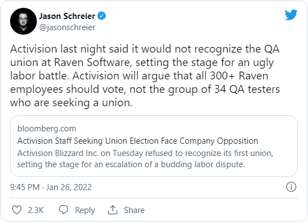Viewport: 308px width, 222px height.
Task: Open the 9:45 PM Jan 26, 2022 timestamp
Action: point(51,187)
